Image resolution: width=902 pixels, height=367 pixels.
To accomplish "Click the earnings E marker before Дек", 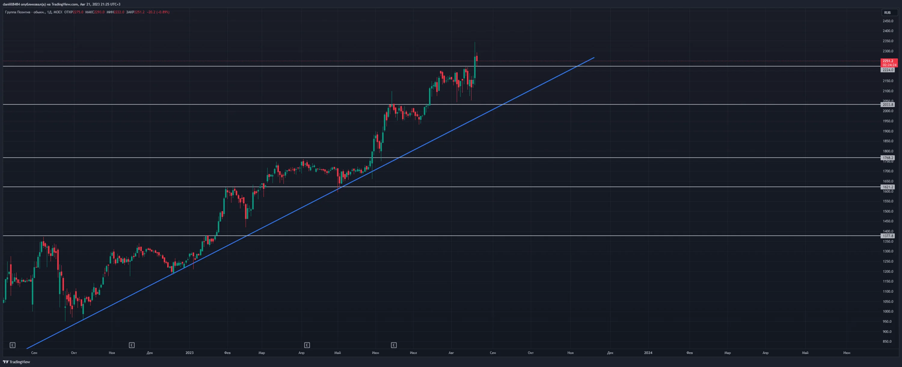I will coord(132,345).
